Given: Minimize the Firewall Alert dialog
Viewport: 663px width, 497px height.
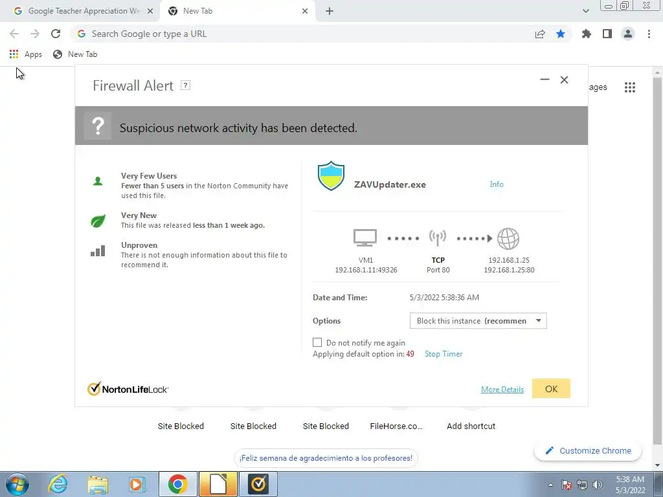Looking at the screenshot, I should coord(545,80).
